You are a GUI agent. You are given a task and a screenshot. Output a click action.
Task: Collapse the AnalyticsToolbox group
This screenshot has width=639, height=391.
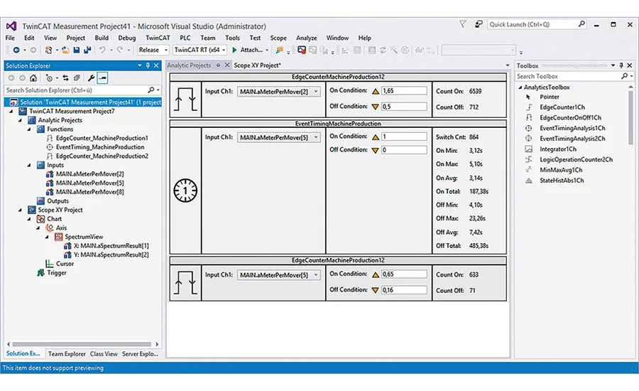[x=520, y=87]
